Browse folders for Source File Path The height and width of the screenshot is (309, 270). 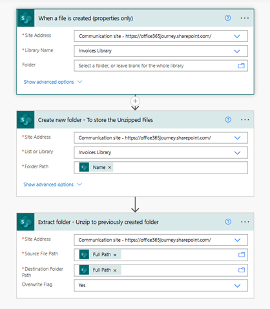tap(242, 255)
